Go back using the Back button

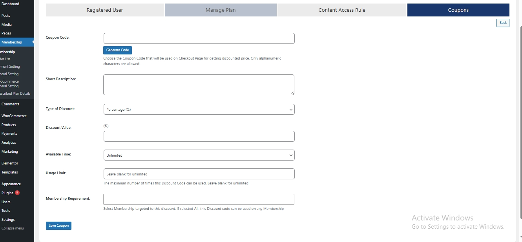coord(503,23)
